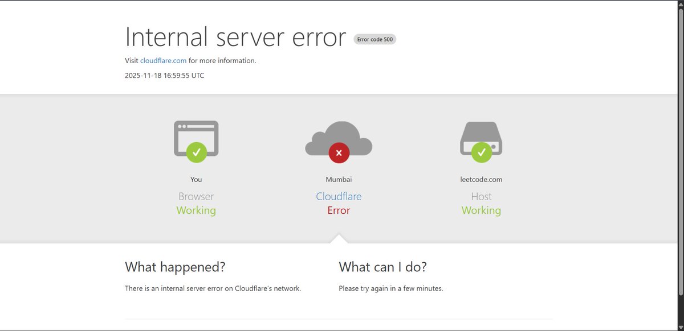Click the 'Mumbai' location label

pos(339,179)
